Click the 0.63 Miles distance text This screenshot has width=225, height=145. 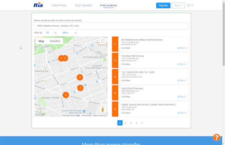[x=126, y=113]
